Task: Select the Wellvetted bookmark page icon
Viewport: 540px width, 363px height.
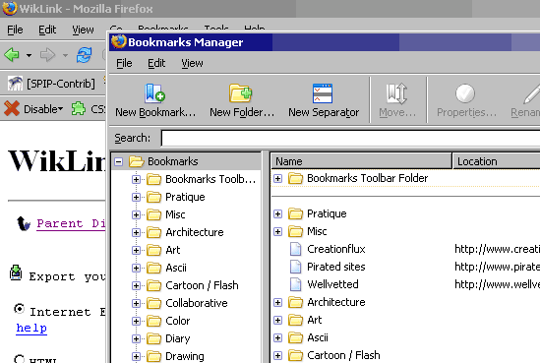Action: [295, 284]
